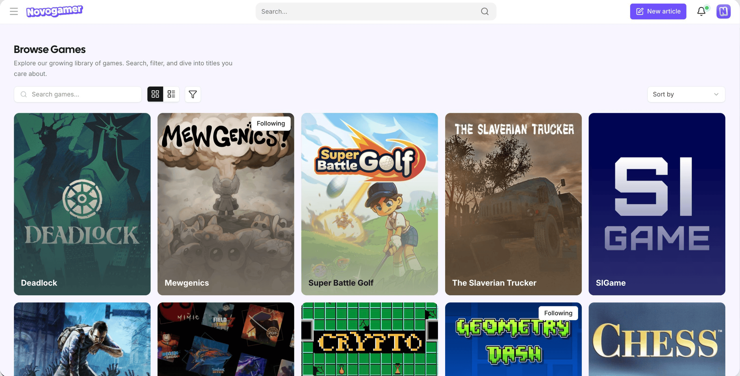The height and width of the screenshot is (376, 740).
Task: Click the Novogamer logo
Action: point(55,11)
